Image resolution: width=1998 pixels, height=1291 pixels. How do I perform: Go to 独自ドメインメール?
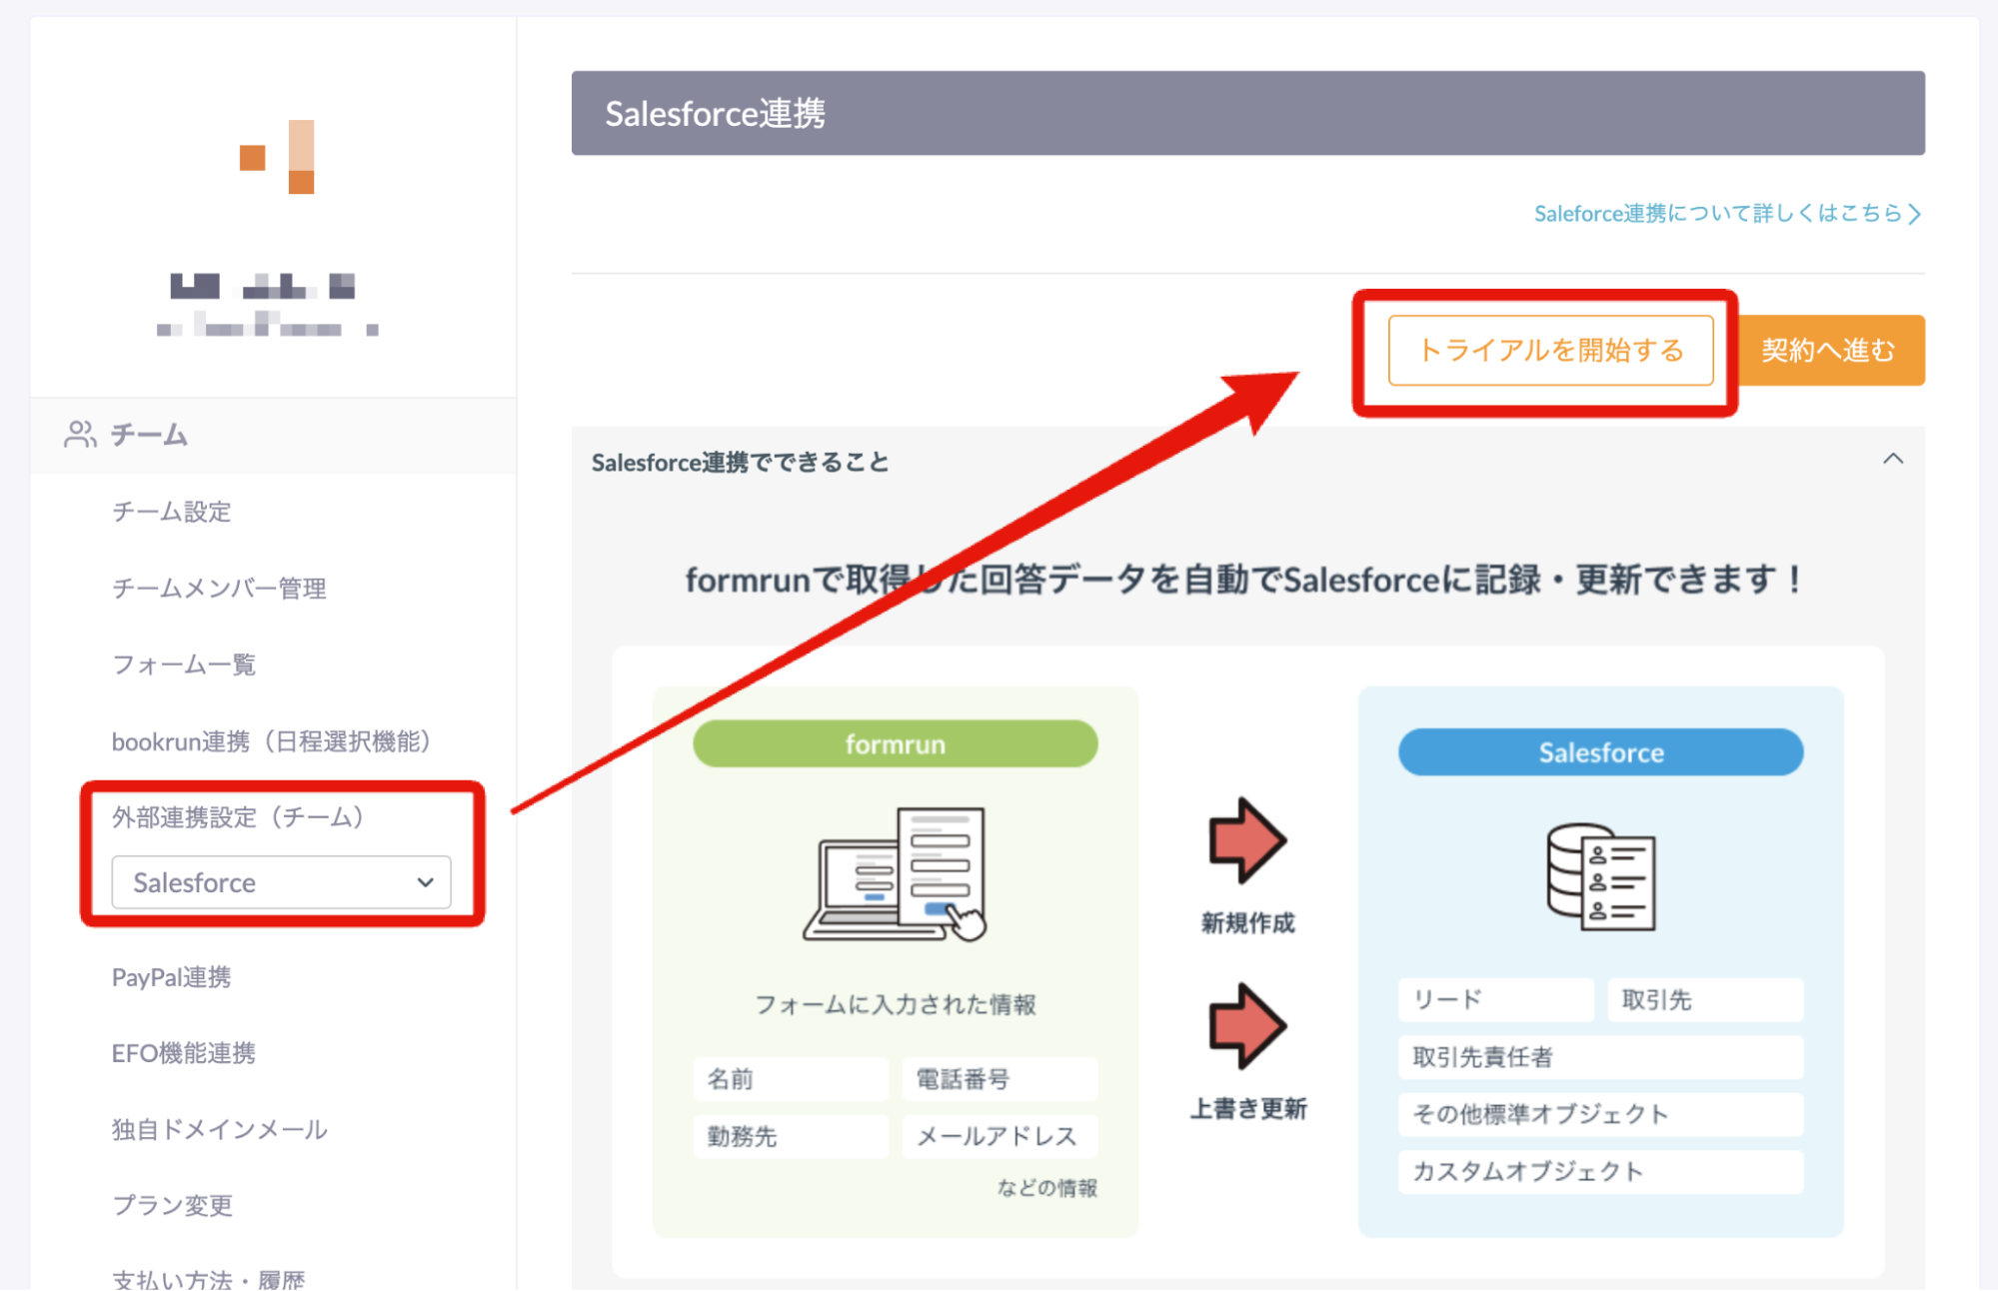click(219, 1129)
